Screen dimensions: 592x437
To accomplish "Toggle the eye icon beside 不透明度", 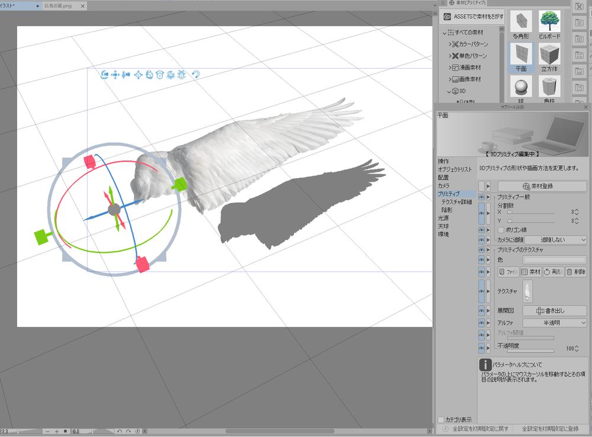I will click(481, 348).
